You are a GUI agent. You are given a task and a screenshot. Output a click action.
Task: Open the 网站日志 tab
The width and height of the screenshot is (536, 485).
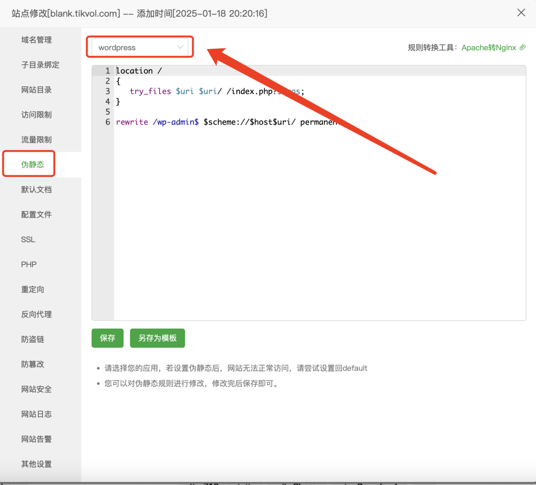click(37, 414)
